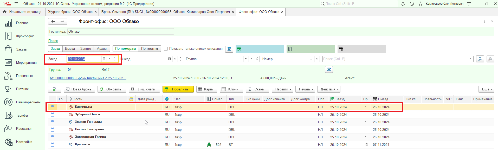Clear the Выезд date field

tap(175, 59)
